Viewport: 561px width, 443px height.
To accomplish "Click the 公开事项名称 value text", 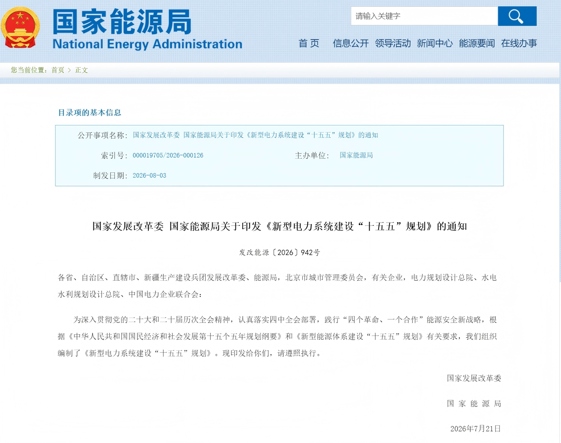I will [x=255, y=135].
